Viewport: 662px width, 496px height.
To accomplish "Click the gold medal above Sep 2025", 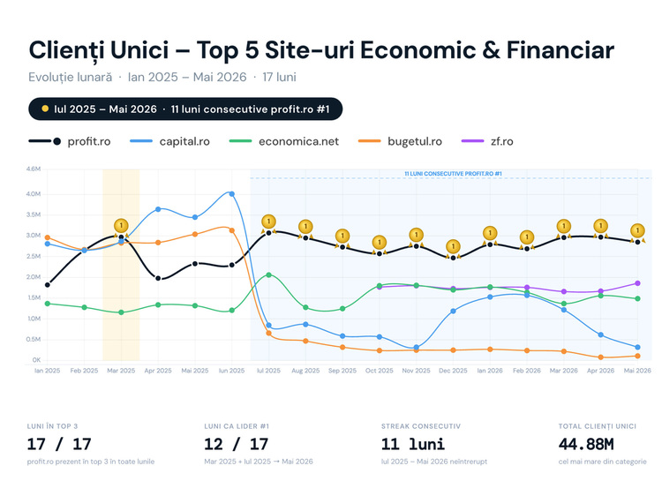I will (x=342, y=236).
